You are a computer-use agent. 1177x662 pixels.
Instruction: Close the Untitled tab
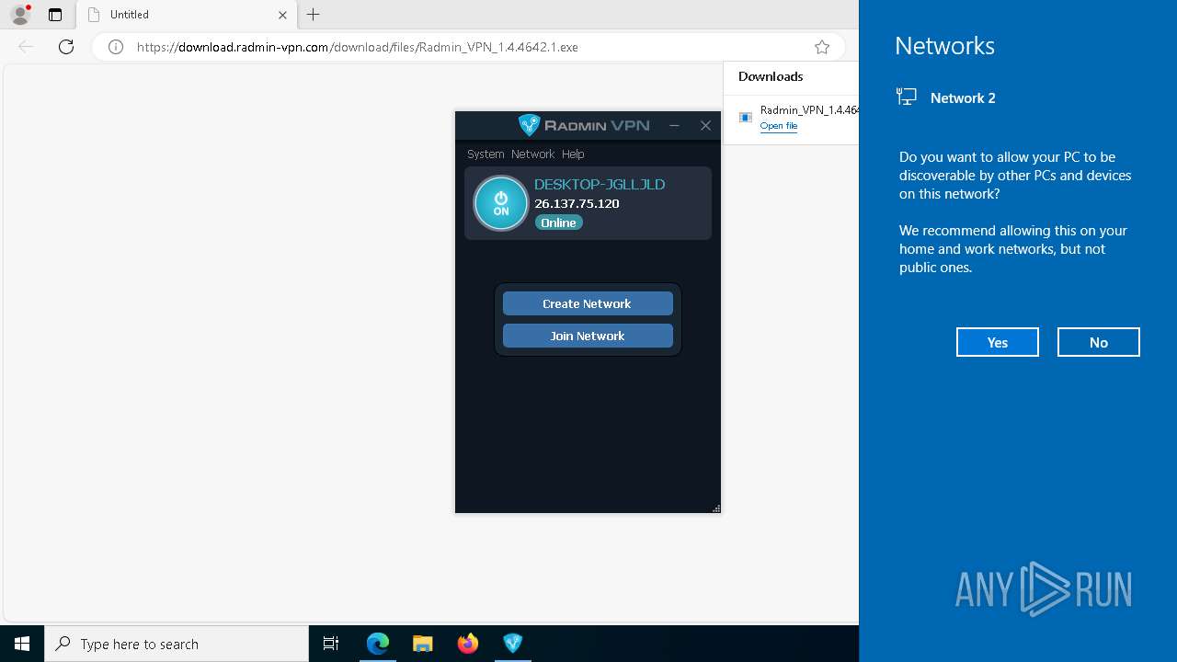tap(282, 15)
